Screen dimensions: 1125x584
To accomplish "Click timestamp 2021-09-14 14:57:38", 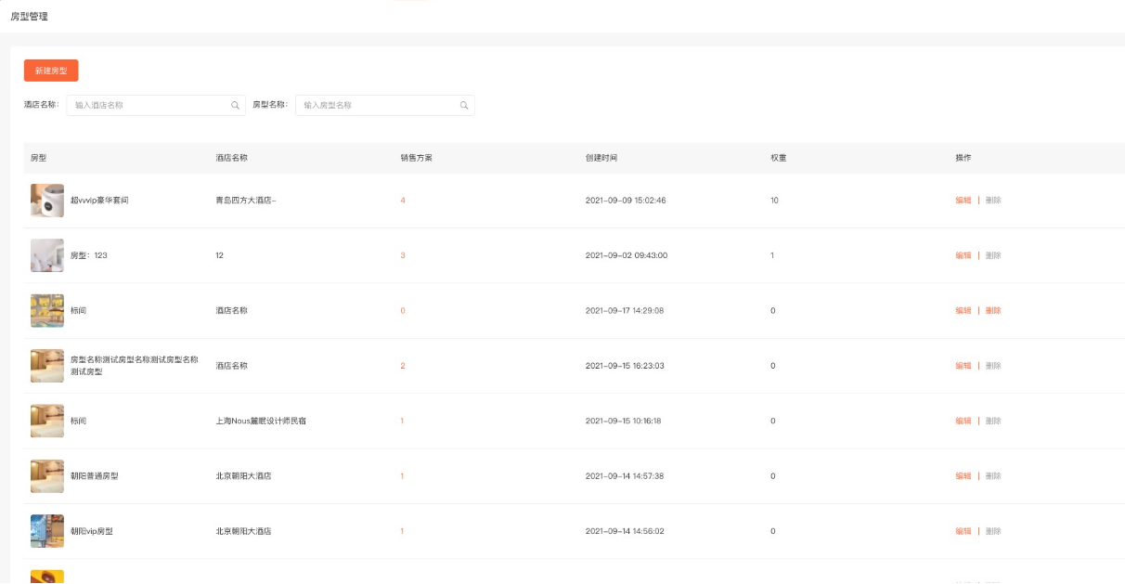I will coord(625,475).
